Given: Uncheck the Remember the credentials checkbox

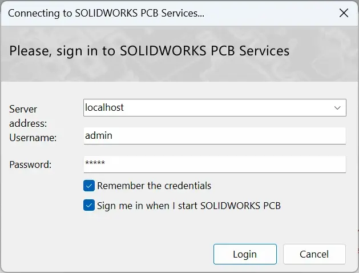Looking at the screenshot, I should (x=89, y=186).
